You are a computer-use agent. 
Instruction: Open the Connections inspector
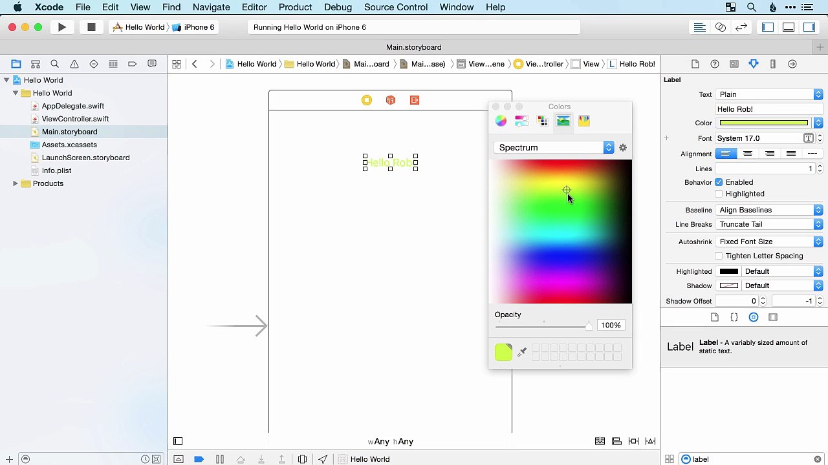coord(792,64)
